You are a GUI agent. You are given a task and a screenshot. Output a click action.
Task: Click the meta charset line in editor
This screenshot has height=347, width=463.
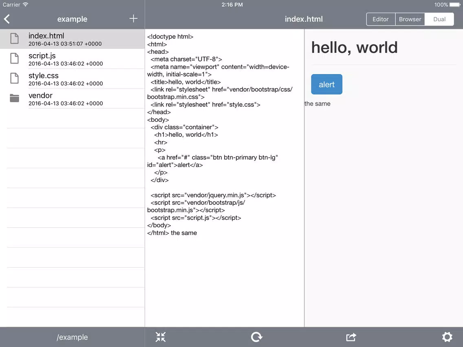coord(186,59)
